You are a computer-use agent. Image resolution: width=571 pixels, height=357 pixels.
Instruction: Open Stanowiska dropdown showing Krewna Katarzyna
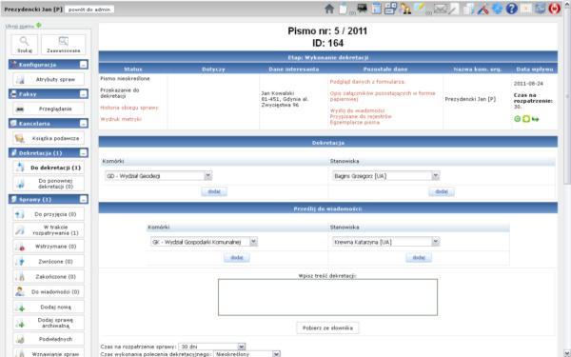385,242
